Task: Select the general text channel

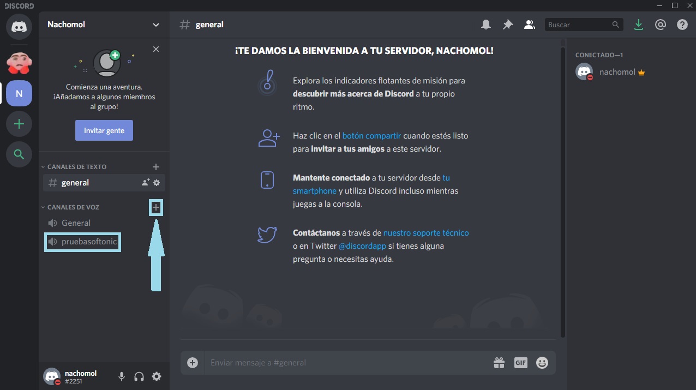Action: click(x=75, y=183)
